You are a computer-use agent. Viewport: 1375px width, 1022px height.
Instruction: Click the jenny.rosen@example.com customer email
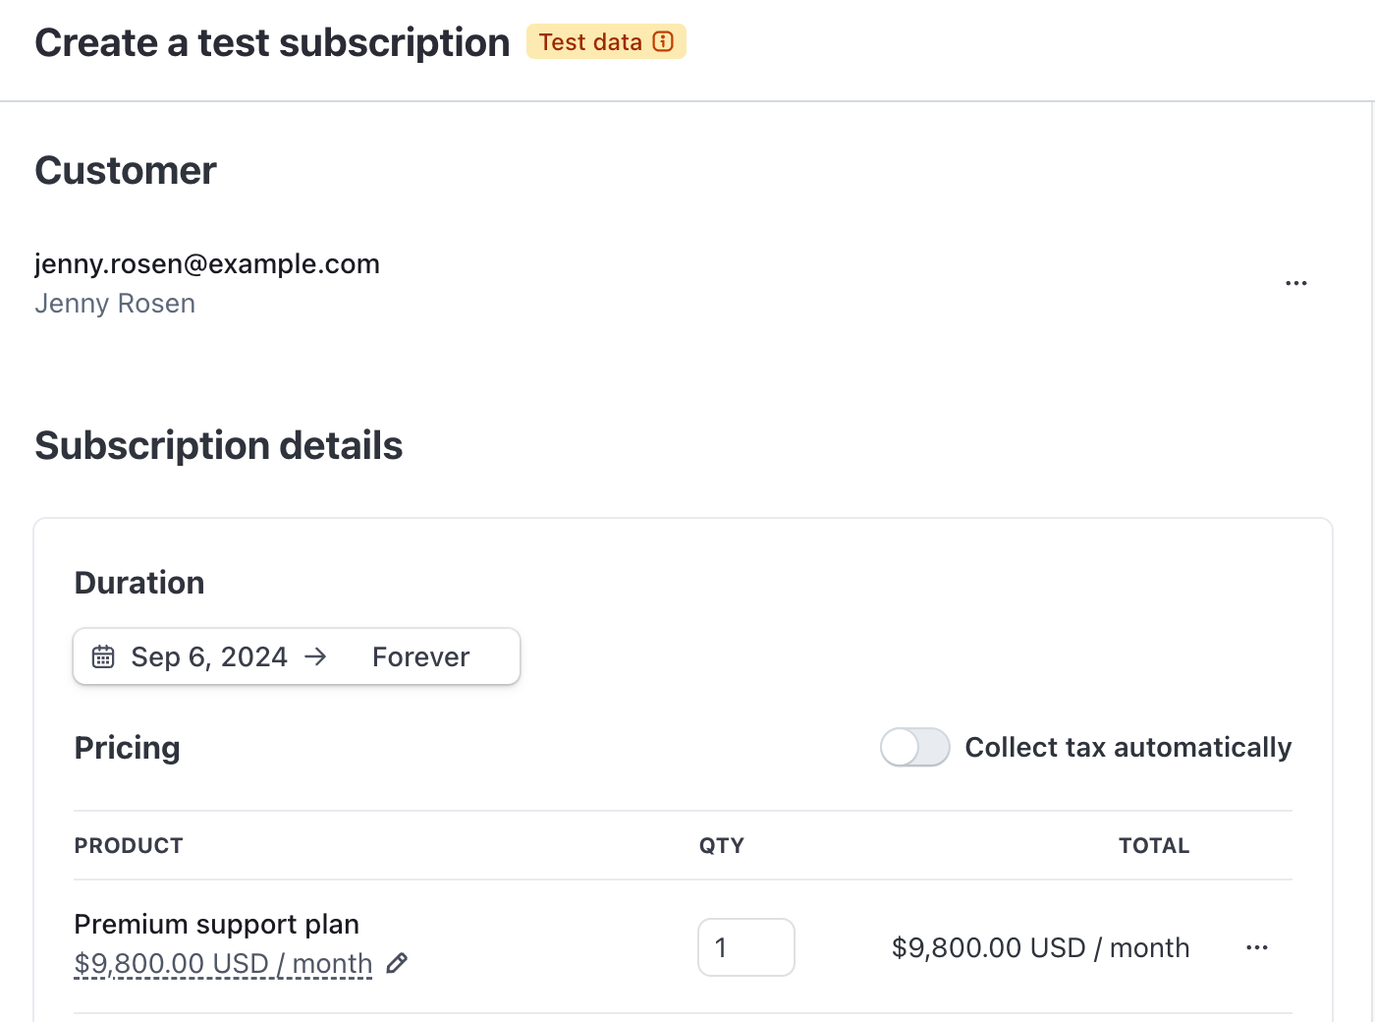tap(207, 263)
